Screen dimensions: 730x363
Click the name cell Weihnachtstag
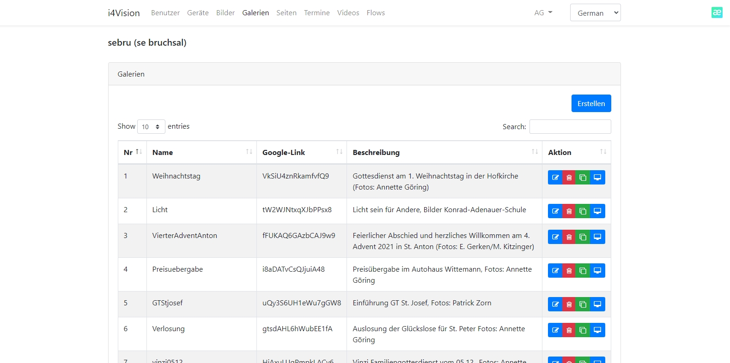point(201,181)
